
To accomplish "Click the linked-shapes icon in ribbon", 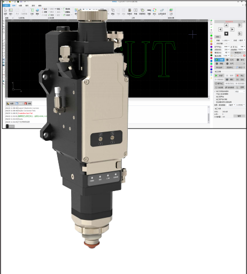I will tap(162, 10).
